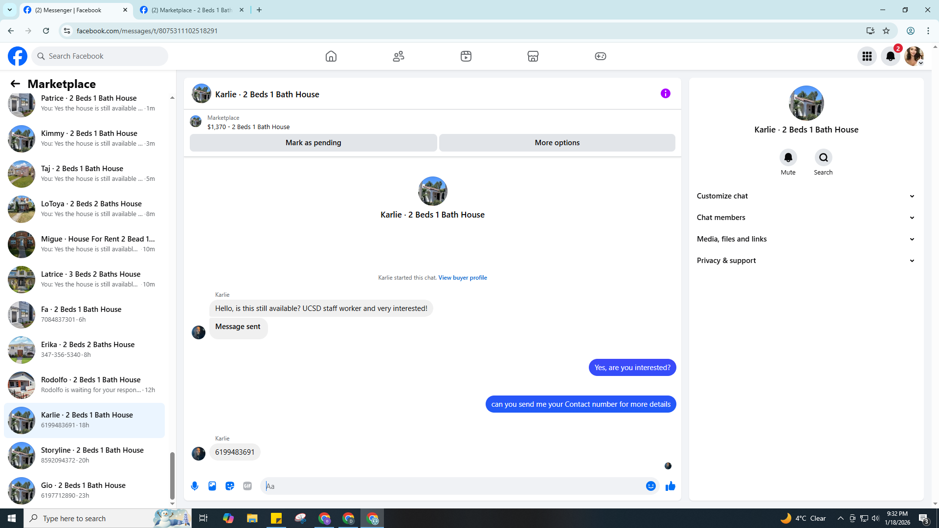Toggle conversation information panel icon

click(x=665, y=93)
